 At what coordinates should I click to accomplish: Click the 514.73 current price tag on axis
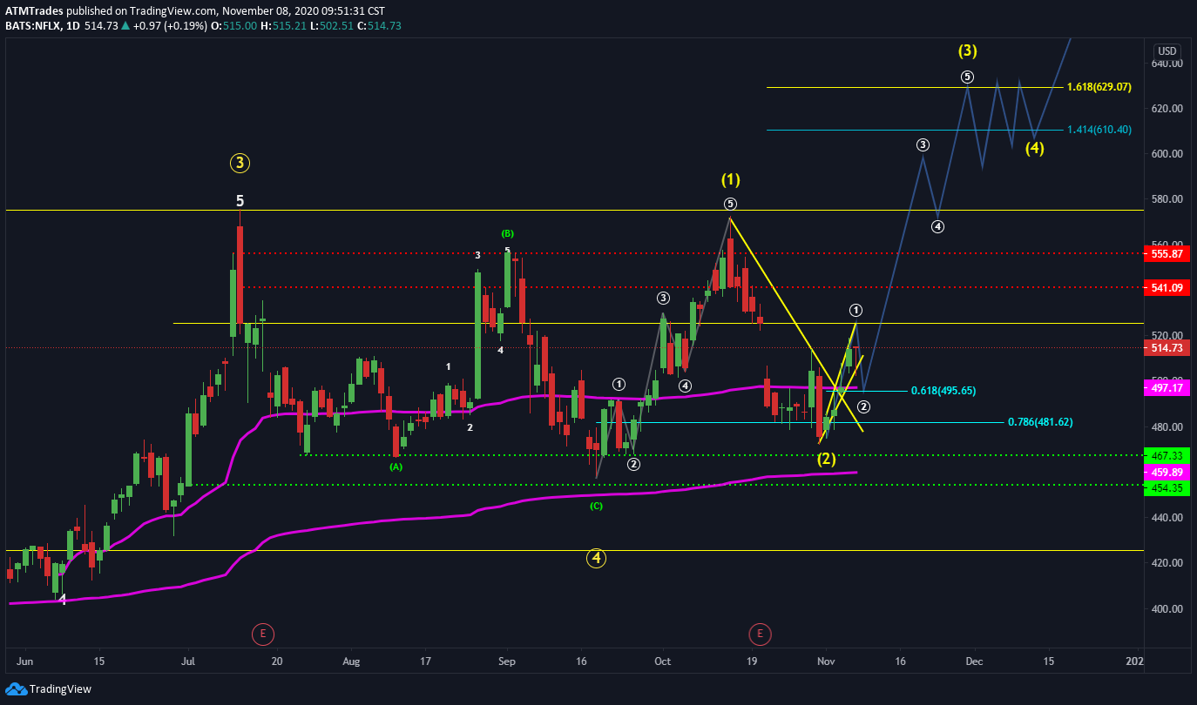pos(1166,348)
